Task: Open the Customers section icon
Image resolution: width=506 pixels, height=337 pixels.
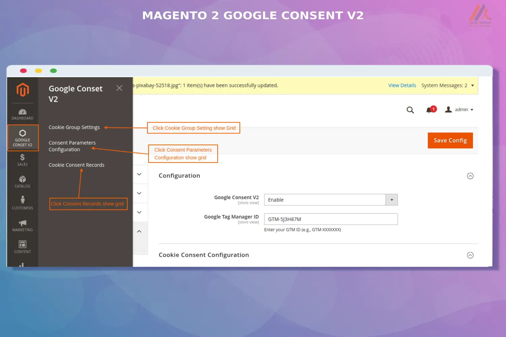Action: [23, 203]
